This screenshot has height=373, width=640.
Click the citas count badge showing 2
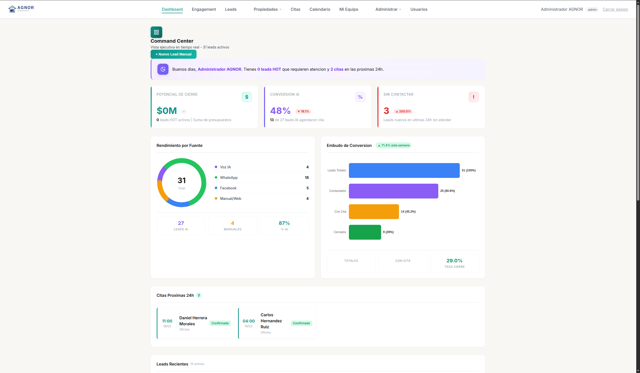199,295
